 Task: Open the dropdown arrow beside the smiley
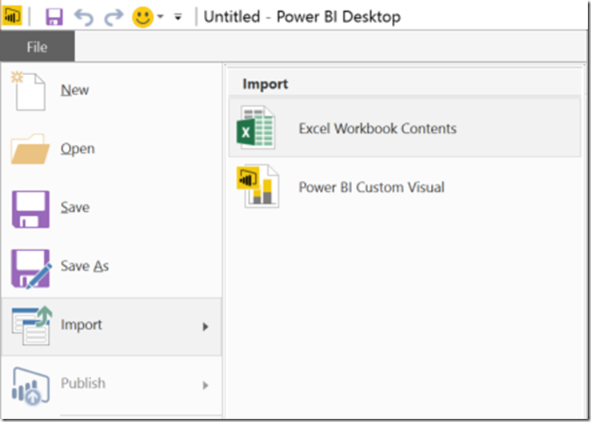point(161,17)
